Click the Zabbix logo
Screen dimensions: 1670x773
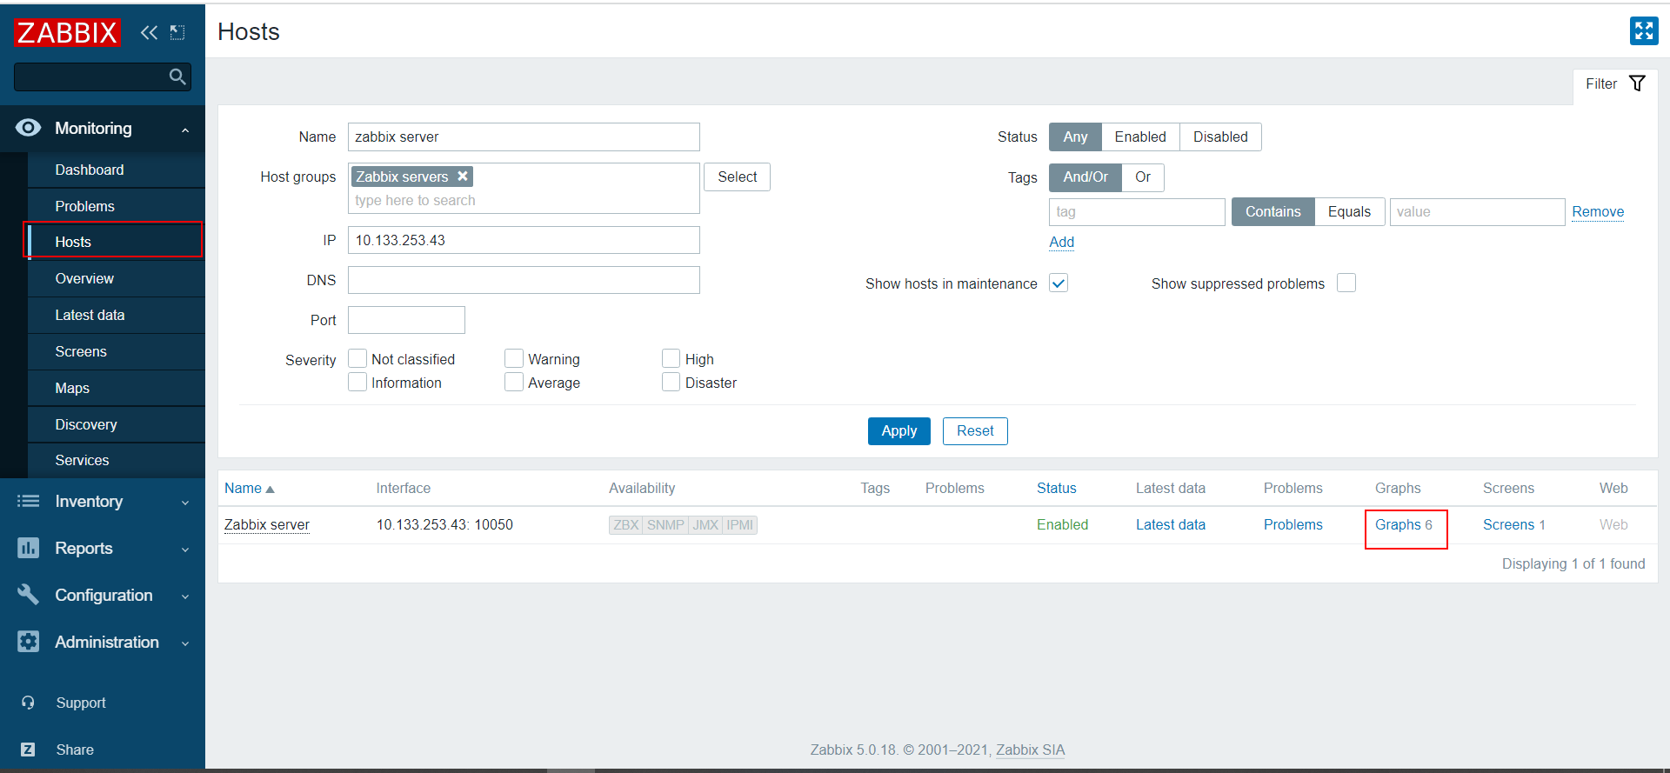tap(67, 32)
